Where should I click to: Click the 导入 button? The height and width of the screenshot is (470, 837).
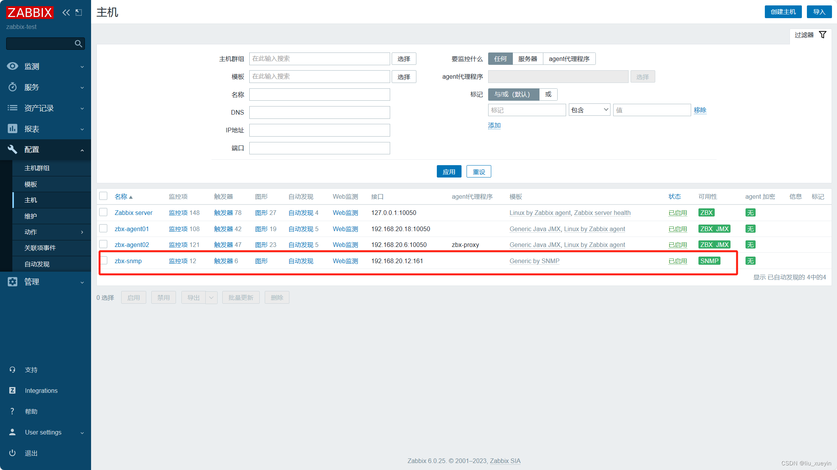click(x=819, y=12)
